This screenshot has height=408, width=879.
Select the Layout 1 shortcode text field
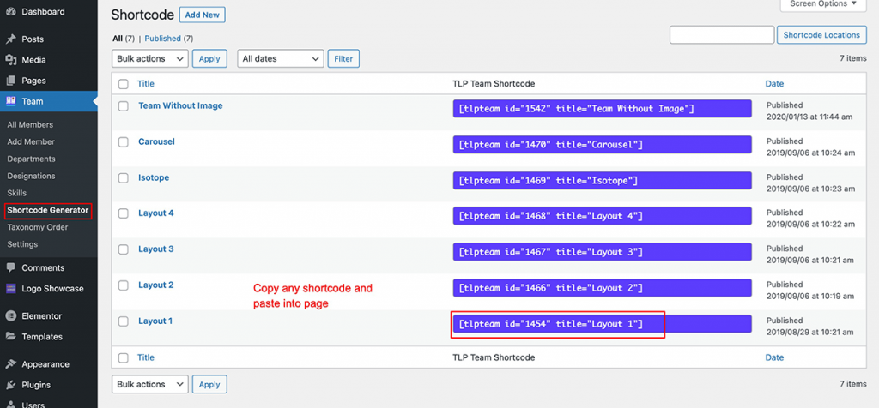click(602, 324)
